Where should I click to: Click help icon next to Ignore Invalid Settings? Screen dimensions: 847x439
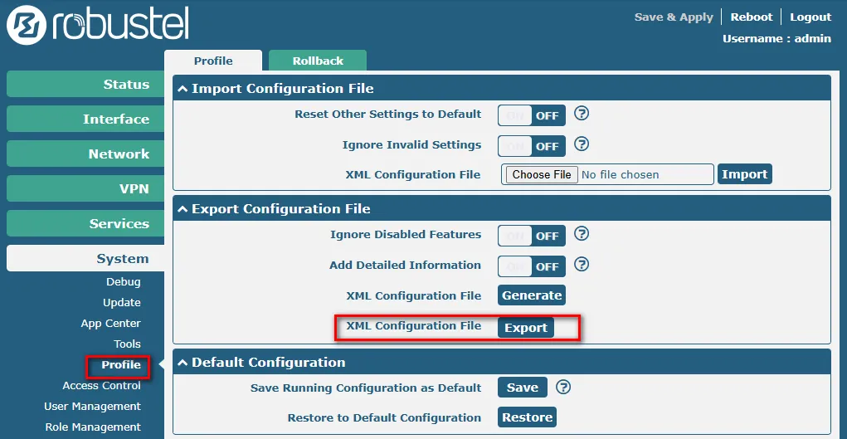582,144
